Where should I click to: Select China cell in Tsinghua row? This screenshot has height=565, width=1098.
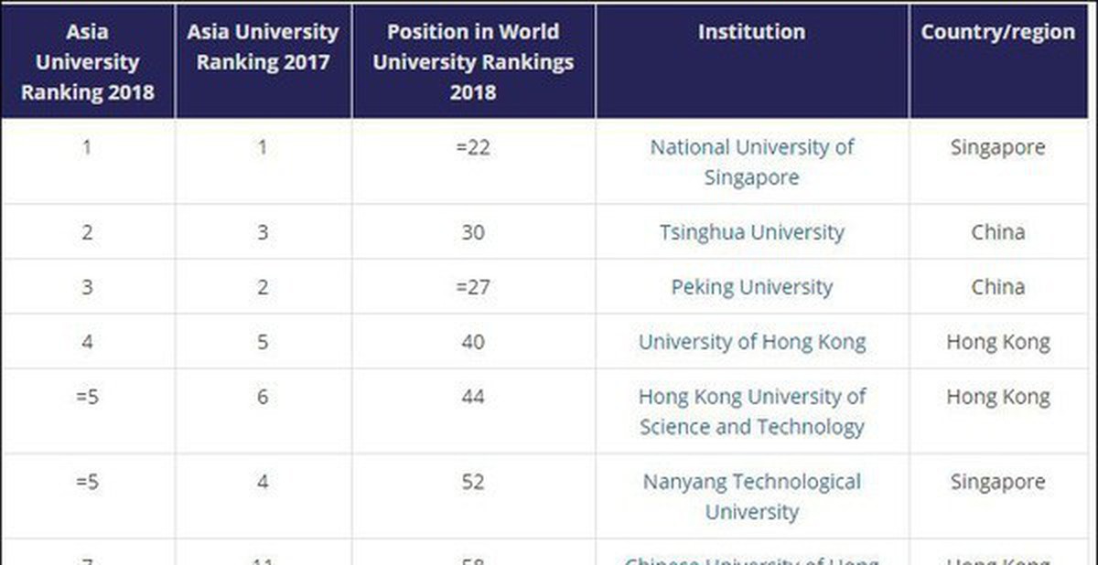[998, 232]
